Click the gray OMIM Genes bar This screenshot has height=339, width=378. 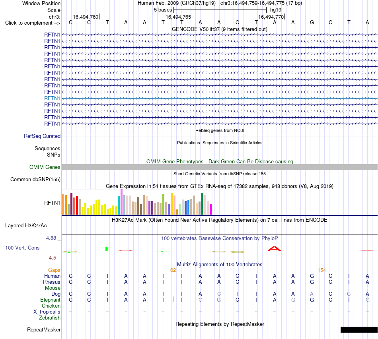tap(220, 167)
